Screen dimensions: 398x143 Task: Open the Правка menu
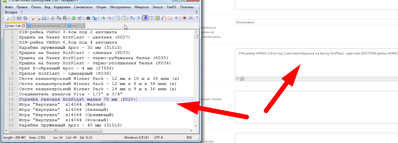click(x=22, y=7)
